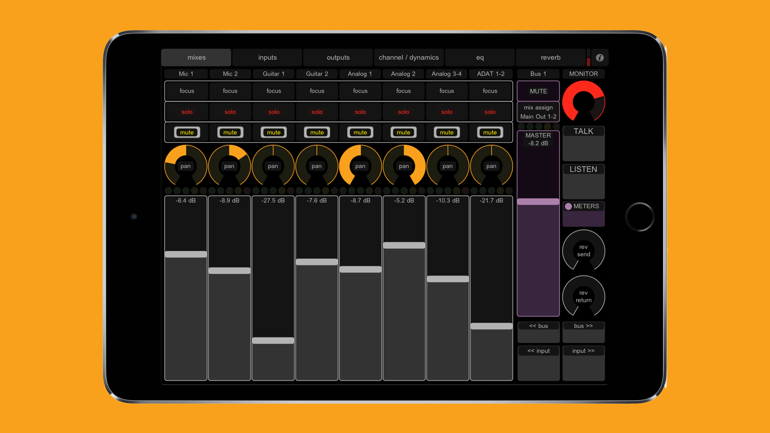This screenshot has height=433, width=770.
Task: Toggle mute on Guitar 1 channel
Action: [274, 132]
